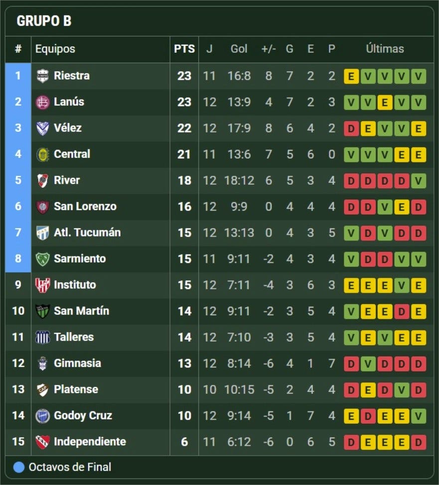The image size is (439, 485).
Task: Click the Independiente red crest
Action: point(42,442)
